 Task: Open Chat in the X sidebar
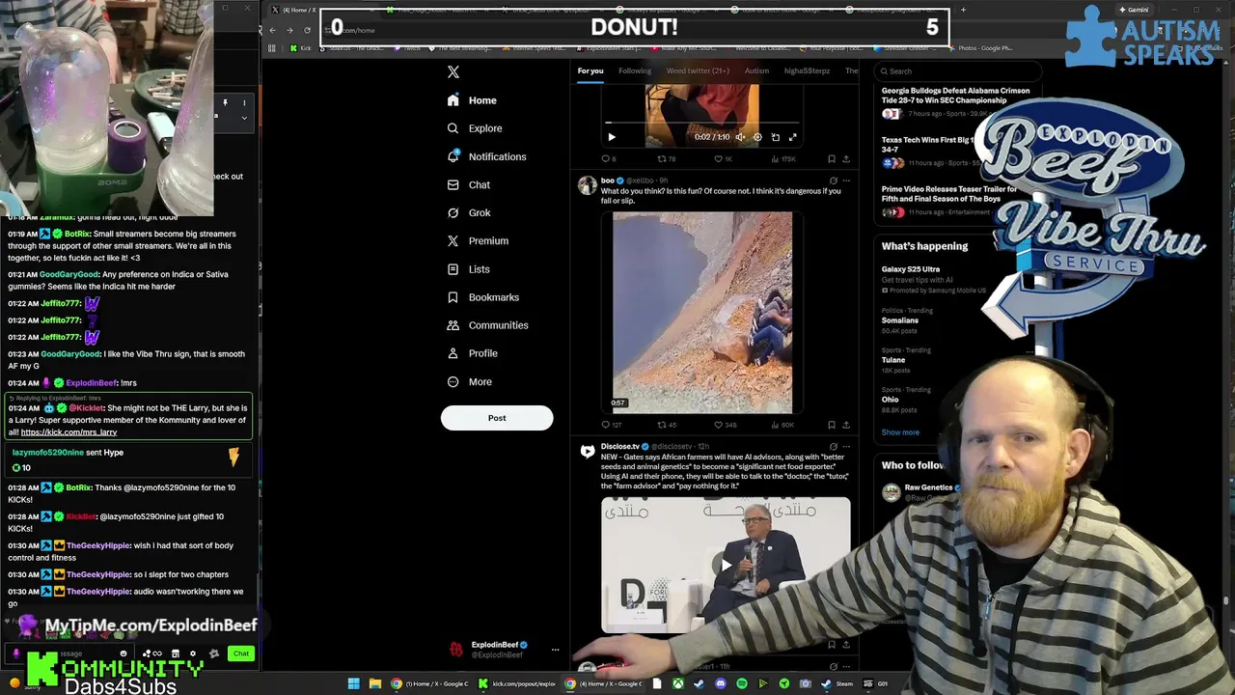[469, 184]
